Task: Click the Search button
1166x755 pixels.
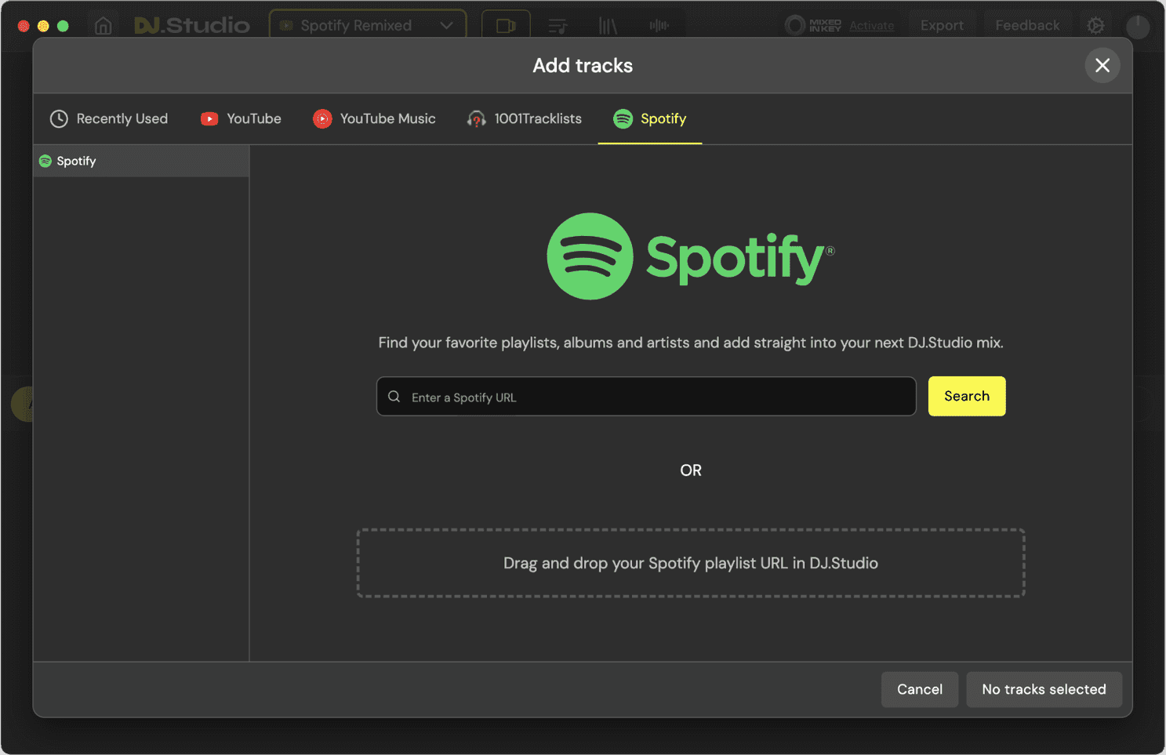Action: 966,396
